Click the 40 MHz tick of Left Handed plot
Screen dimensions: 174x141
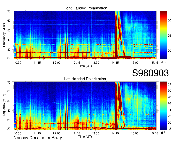pyautogui.click(x=9, y=111)
